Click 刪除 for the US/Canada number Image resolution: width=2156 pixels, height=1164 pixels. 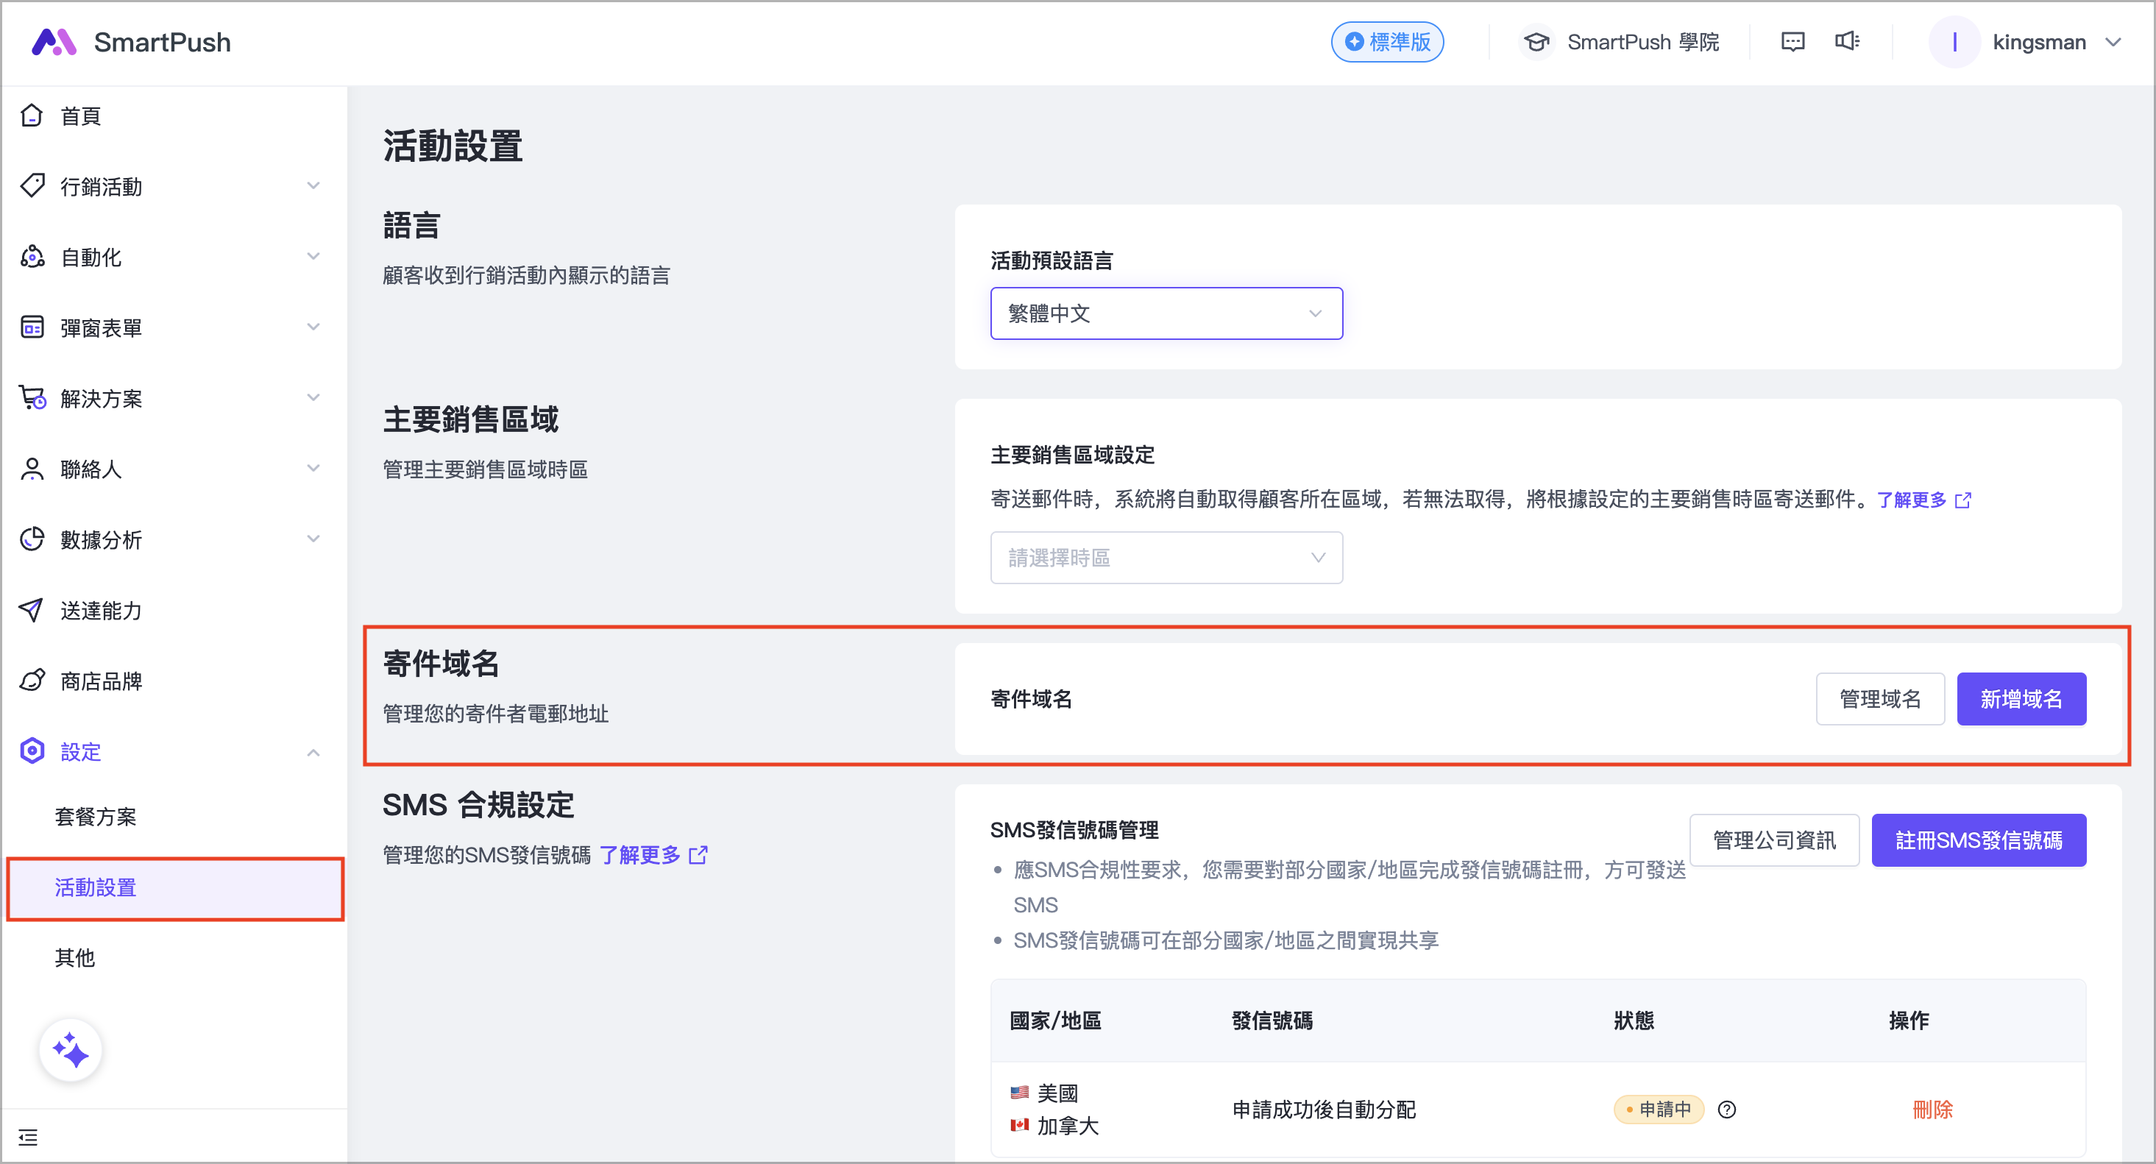(x=1932, y=1110)
